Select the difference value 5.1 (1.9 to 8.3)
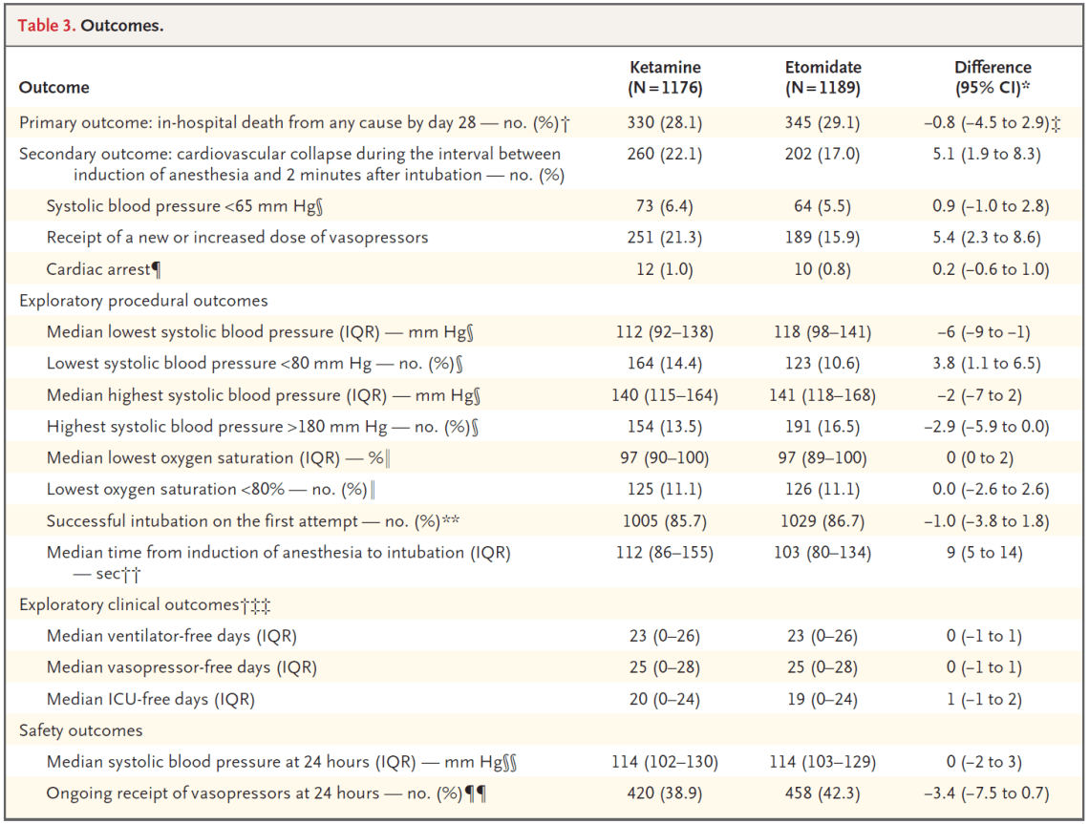Screen dimensions: 1089x824 pyautogui.click(x=993, y=154)
